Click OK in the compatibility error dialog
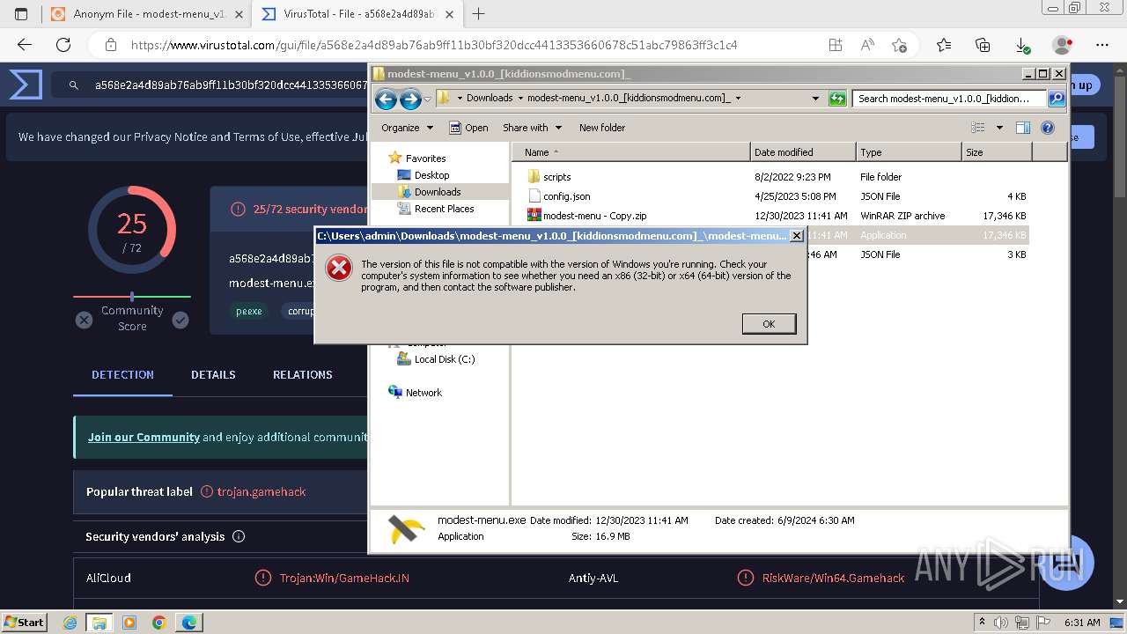This screenshot has width=1127, height=634. [769, 324]
